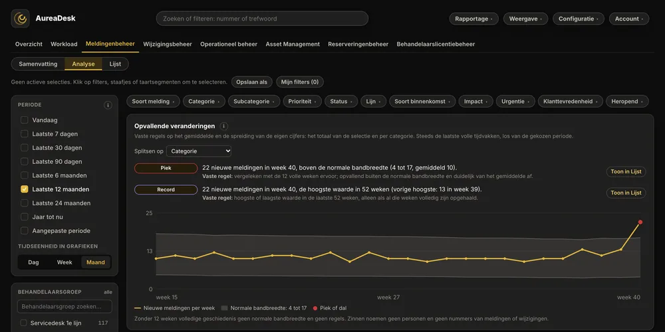This screenshot has width=665, height=332.
Task: Switch to the Samenvatting sub-tab
Action: click(x=38, y=64)
